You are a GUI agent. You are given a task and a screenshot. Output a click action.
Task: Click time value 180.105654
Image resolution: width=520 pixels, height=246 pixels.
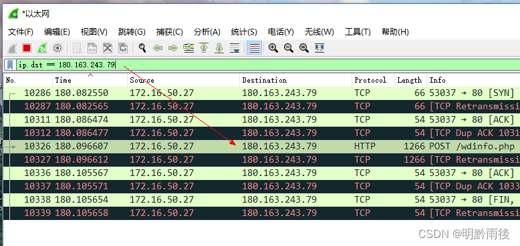tap(82, 199)
